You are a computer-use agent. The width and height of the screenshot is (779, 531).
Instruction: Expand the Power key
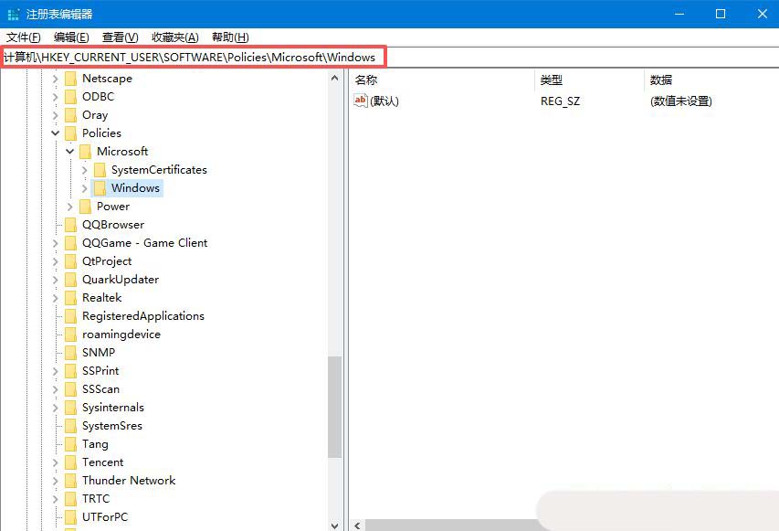coord(70,207)
